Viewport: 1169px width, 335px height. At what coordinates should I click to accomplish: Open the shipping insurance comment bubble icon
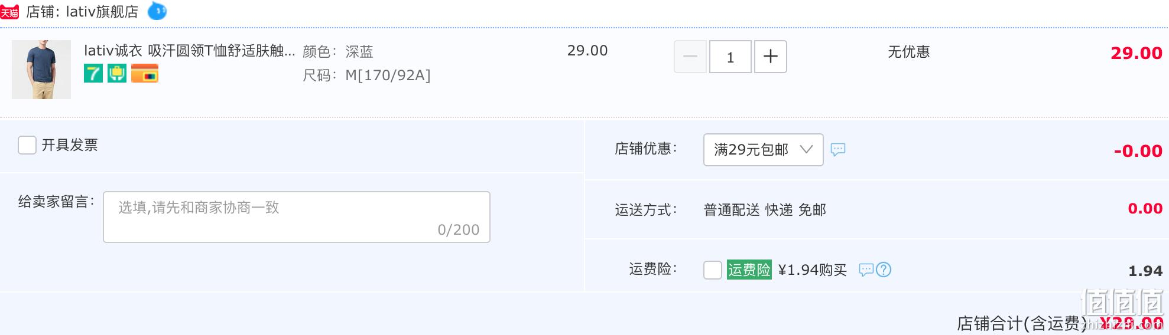pyautogui.click(x=866, y=270)
